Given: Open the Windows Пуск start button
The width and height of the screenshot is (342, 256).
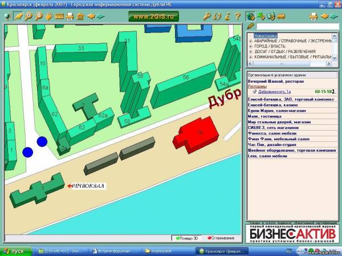Looking at the screenshot, I should pos(15,251).
